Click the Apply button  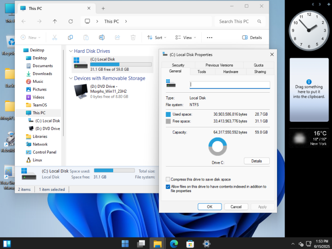coord(262,206)
